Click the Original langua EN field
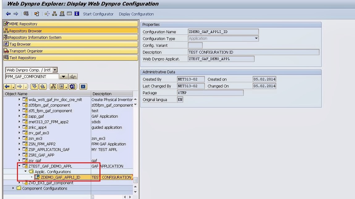This screenshot has width=355, height=199. point(180,99)
